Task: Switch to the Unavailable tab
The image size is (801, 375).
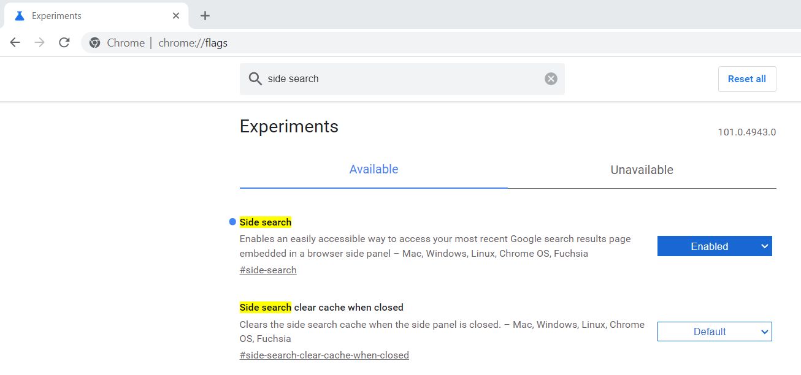Action: click(641, 170)
